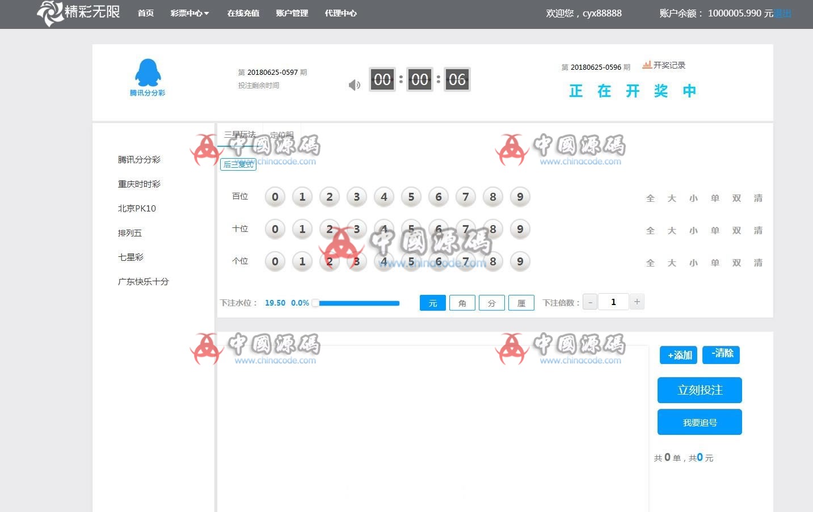Click the 下注水位 rebate slider bar

pyautogui.click(x=356, y=303)
